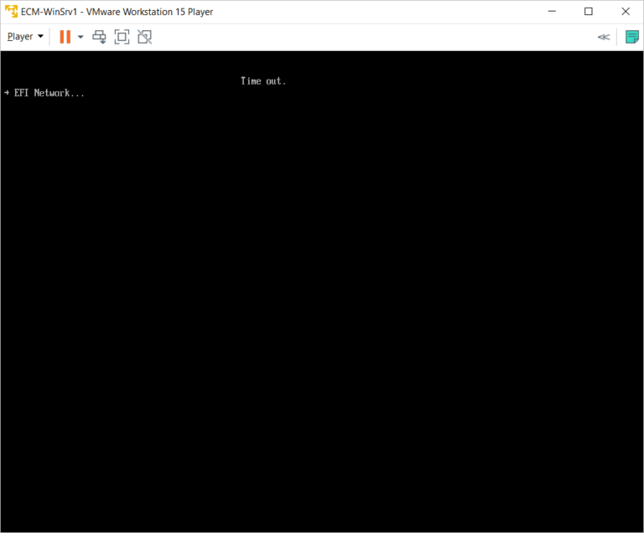
Task: Send Ctrl+Alt+Del to the VM
Action: click(x=99, y=37)
